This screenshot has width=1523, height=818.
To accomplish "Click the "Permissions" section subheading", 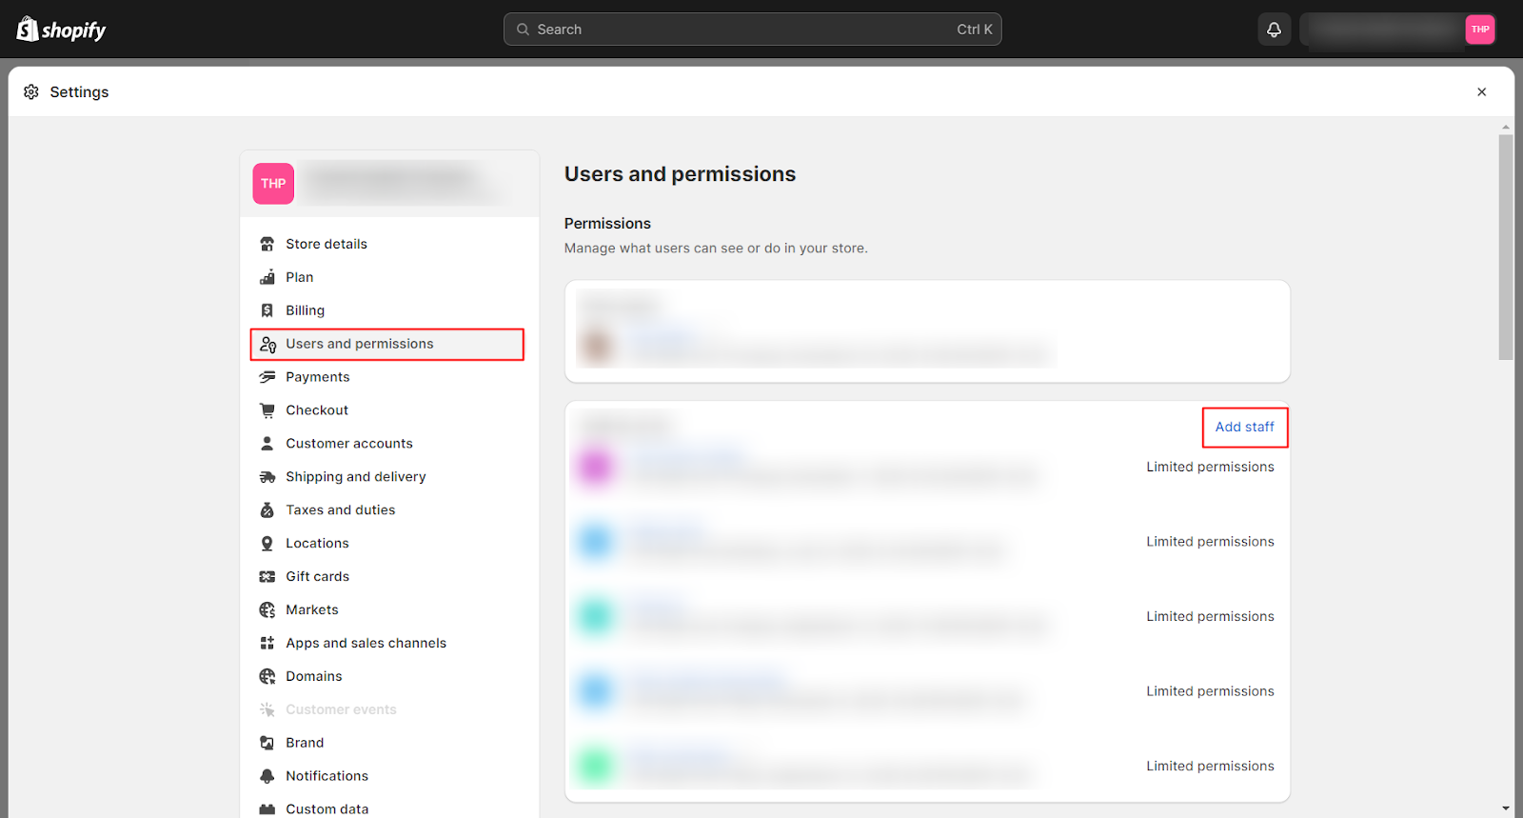I will (x=607, y=224).
